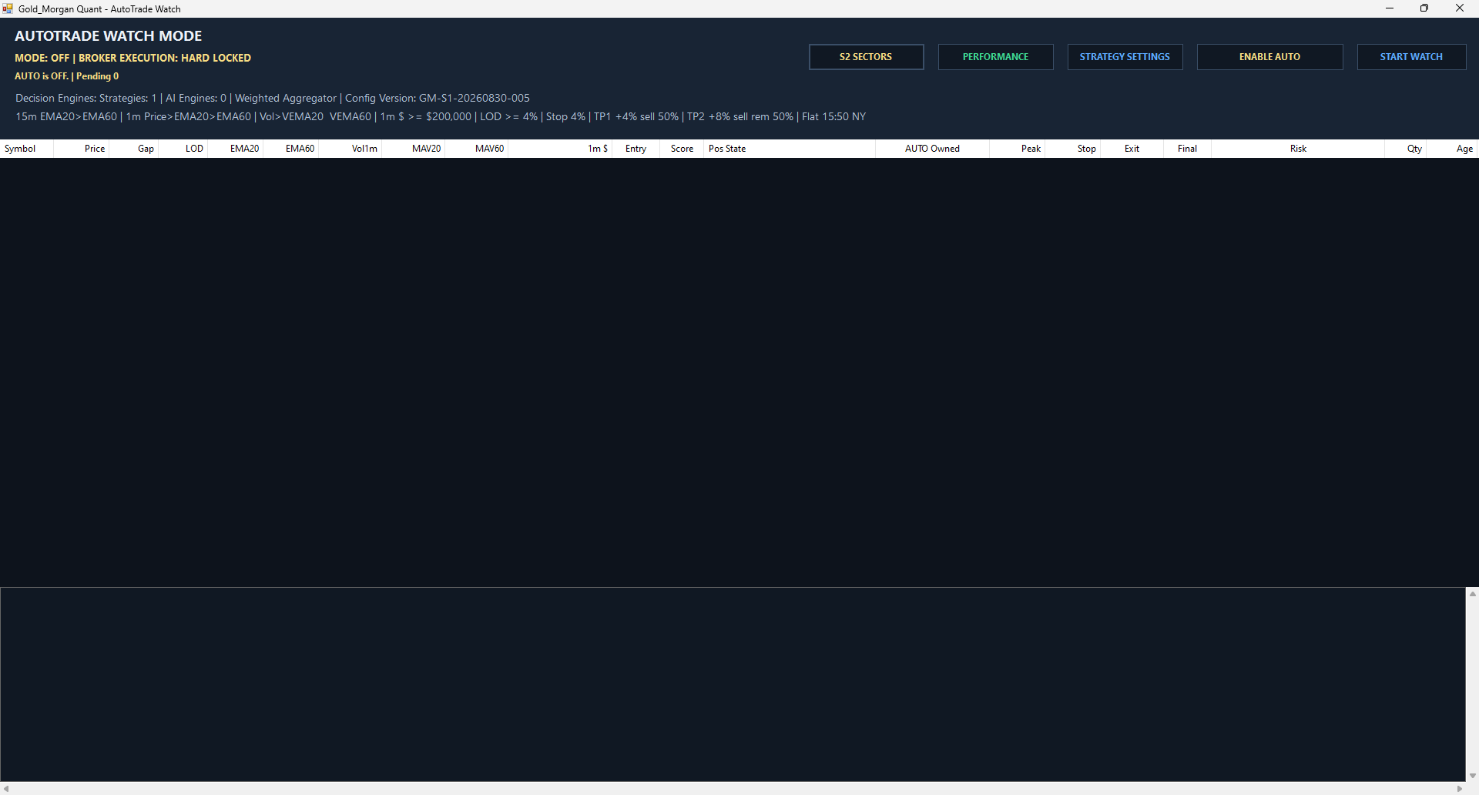Minimize the AutoTrade Watch window

(1390, 8)
